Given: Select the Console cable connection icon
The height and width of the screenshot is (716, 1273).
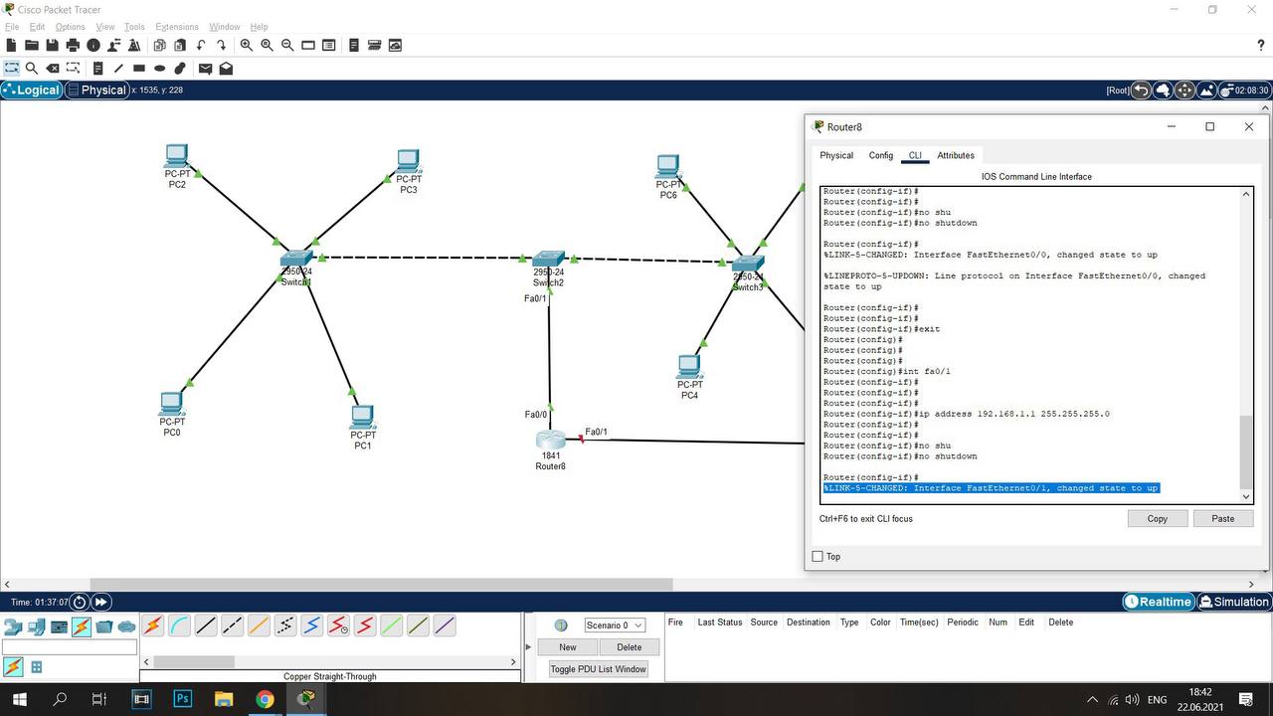Looking at the screenshot, I should (179, 626).
